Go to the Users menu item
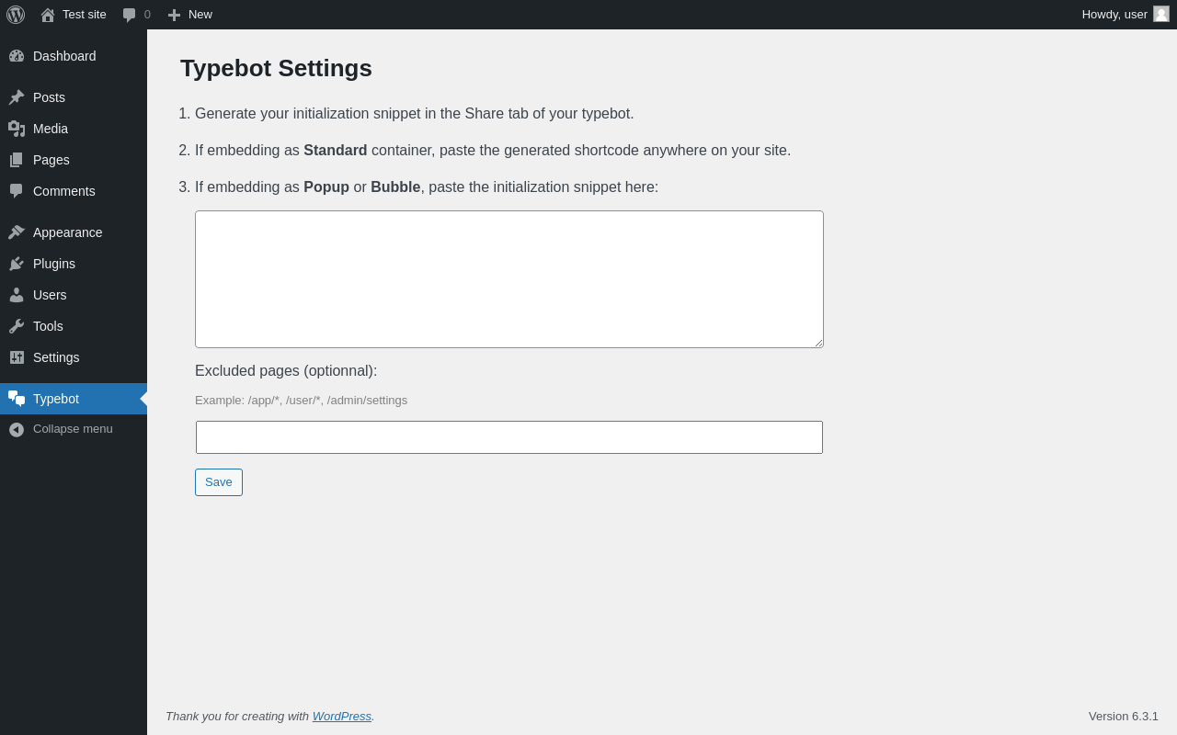Image resolution: width=1177 pixels, height=735 pixels. click(x=74, y=295)
